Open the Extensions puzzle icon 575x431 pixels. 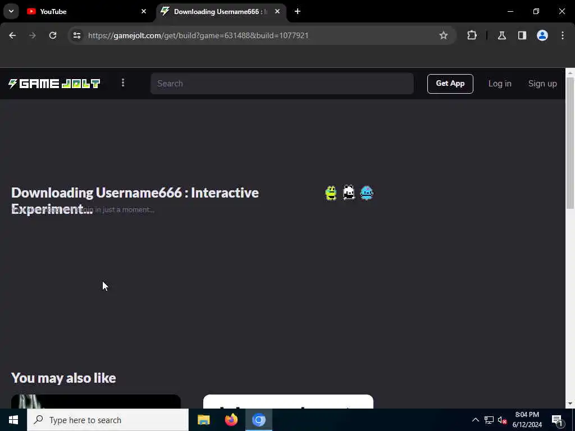(472, 35)
